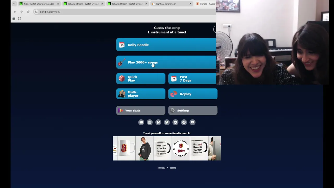The width and height of the screenshot is (334, 188).
Task: Click the email envelope contact icon
Action: click(x=141, y=122)
